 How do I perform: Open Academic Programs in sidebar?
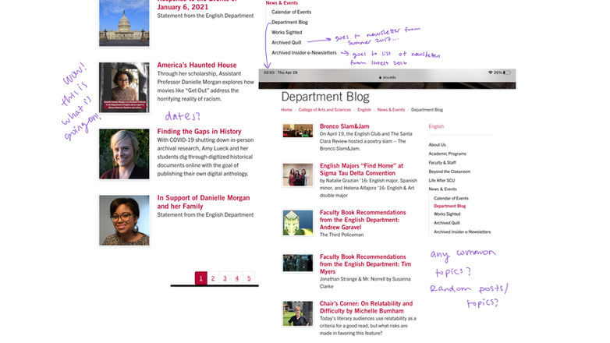[448, 154]
